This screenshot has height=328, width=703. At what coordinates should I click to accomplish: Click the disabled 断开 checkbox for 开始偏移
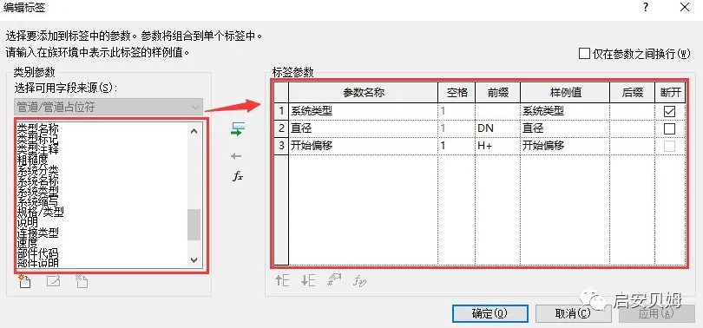pos(669,146)
